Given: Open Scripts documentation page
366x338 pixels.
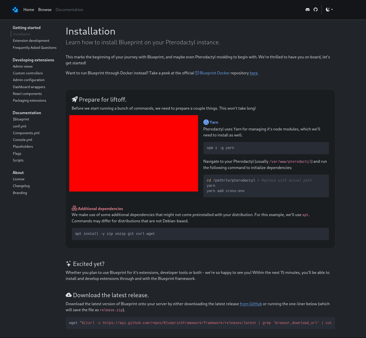Looking at the screenshot, I should click(18, 160).
